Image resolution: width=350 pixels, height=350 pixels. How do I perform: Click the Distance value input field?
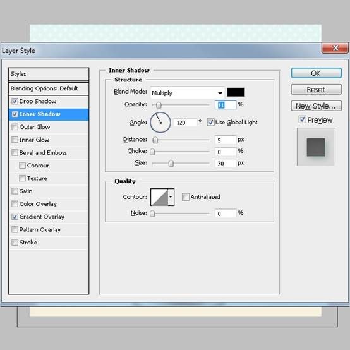[x=225, y=140]
